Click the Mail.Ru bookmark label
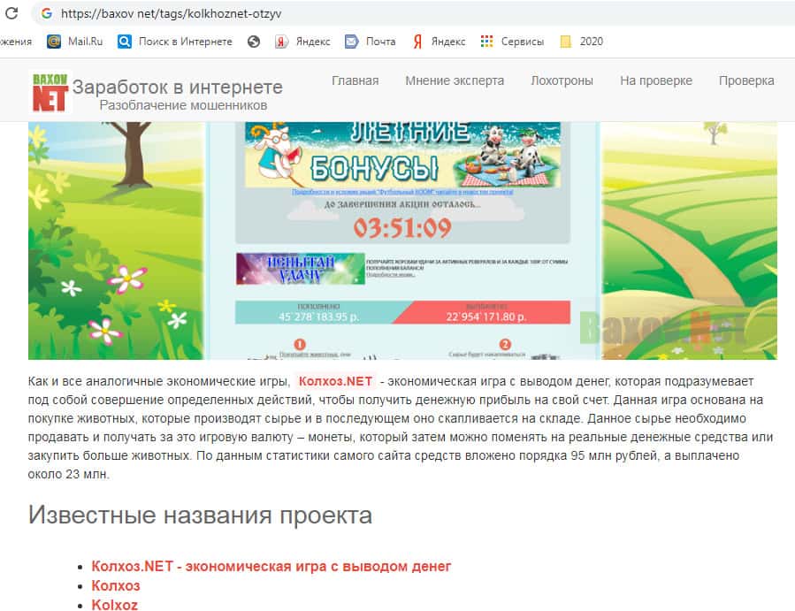The image size is (795, 611). [x=85, y=42]
